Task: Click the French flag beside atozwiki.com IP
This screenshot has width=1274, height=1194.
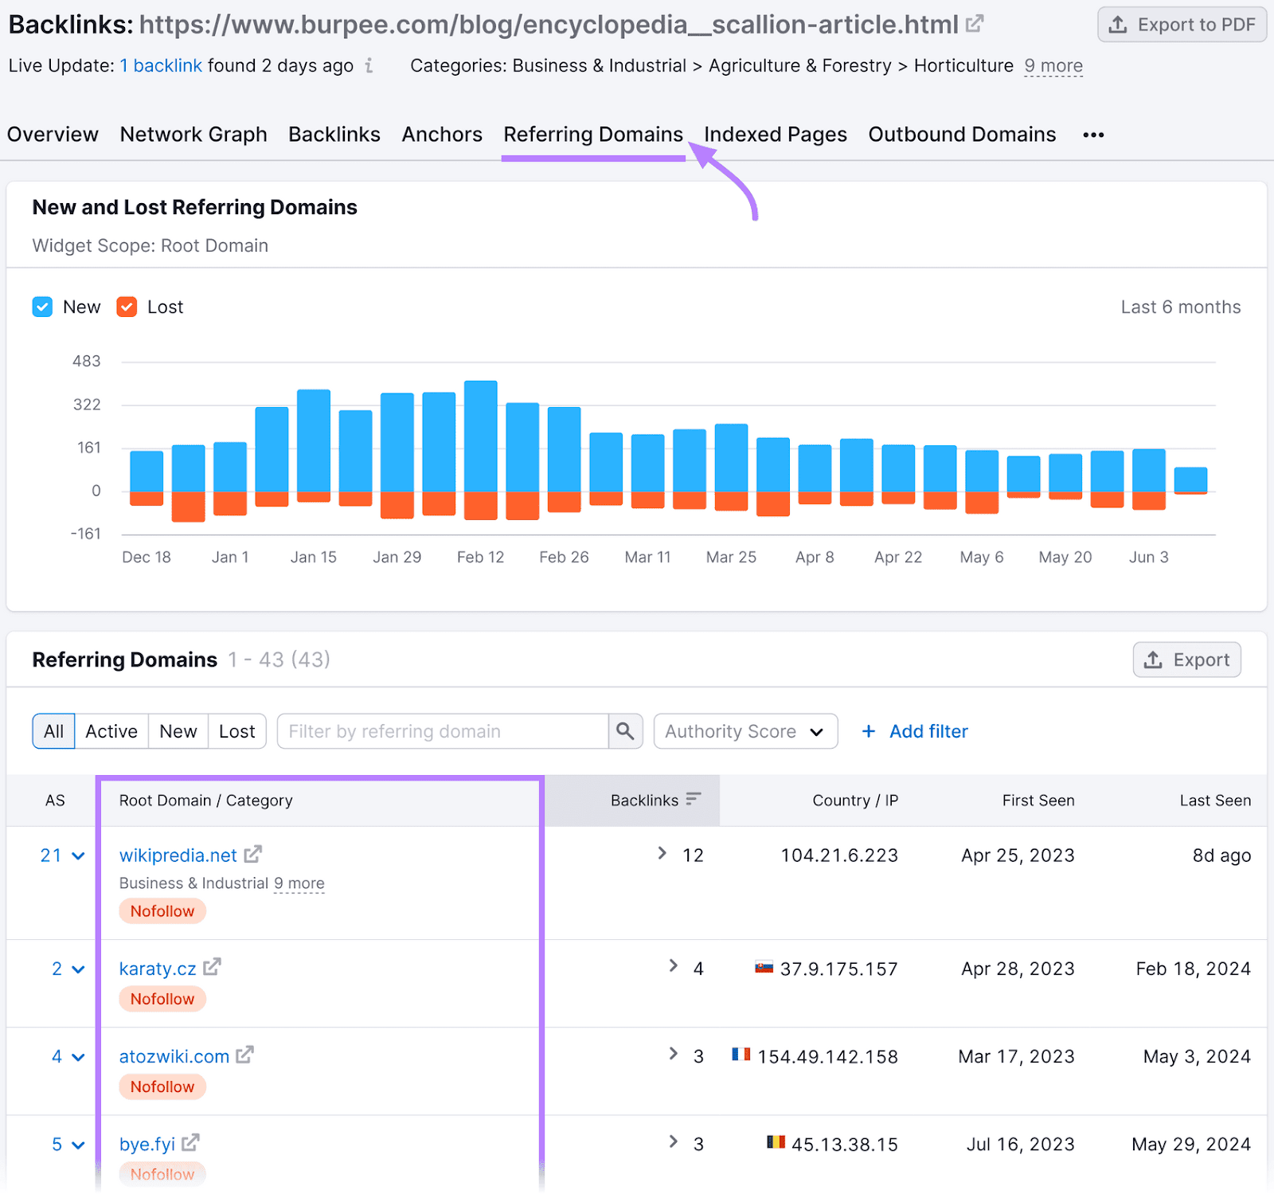Action: pos(740,1055)
